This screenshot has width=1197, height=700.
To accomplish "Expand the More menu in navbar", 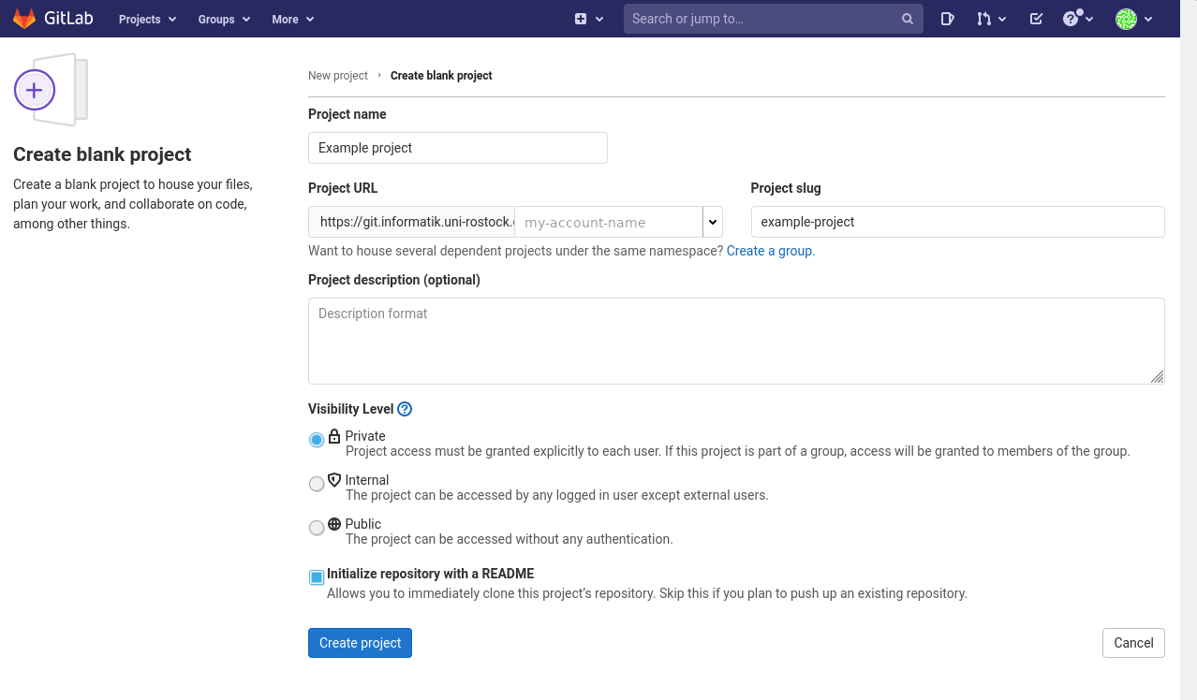I will (x=292, y=19).
